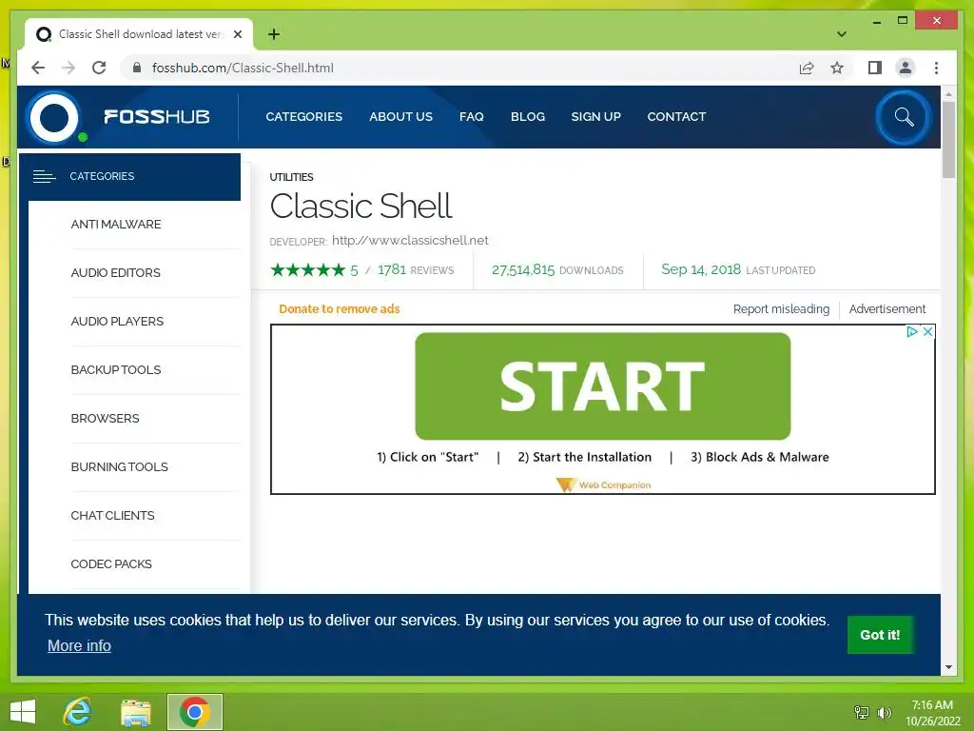The width and height of the screenshot is (974, 731).
Task: Click the Chrome taskbar icon
Action: 194,712
